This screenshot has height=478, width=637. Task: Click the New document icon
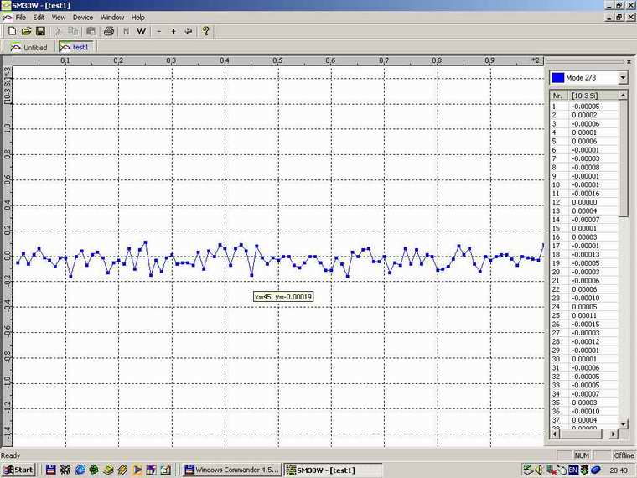[12, 31]
